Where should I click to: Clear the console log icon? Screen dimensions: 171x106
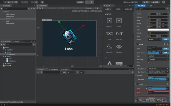point(38,72)
